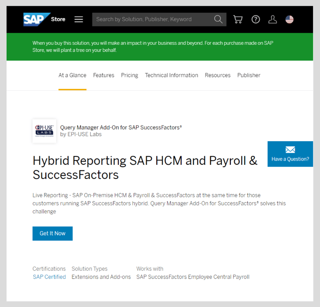Viewport: 320px width, 307px height.
Task: Change country via US flag icon
Action: (x=289, y=19)
